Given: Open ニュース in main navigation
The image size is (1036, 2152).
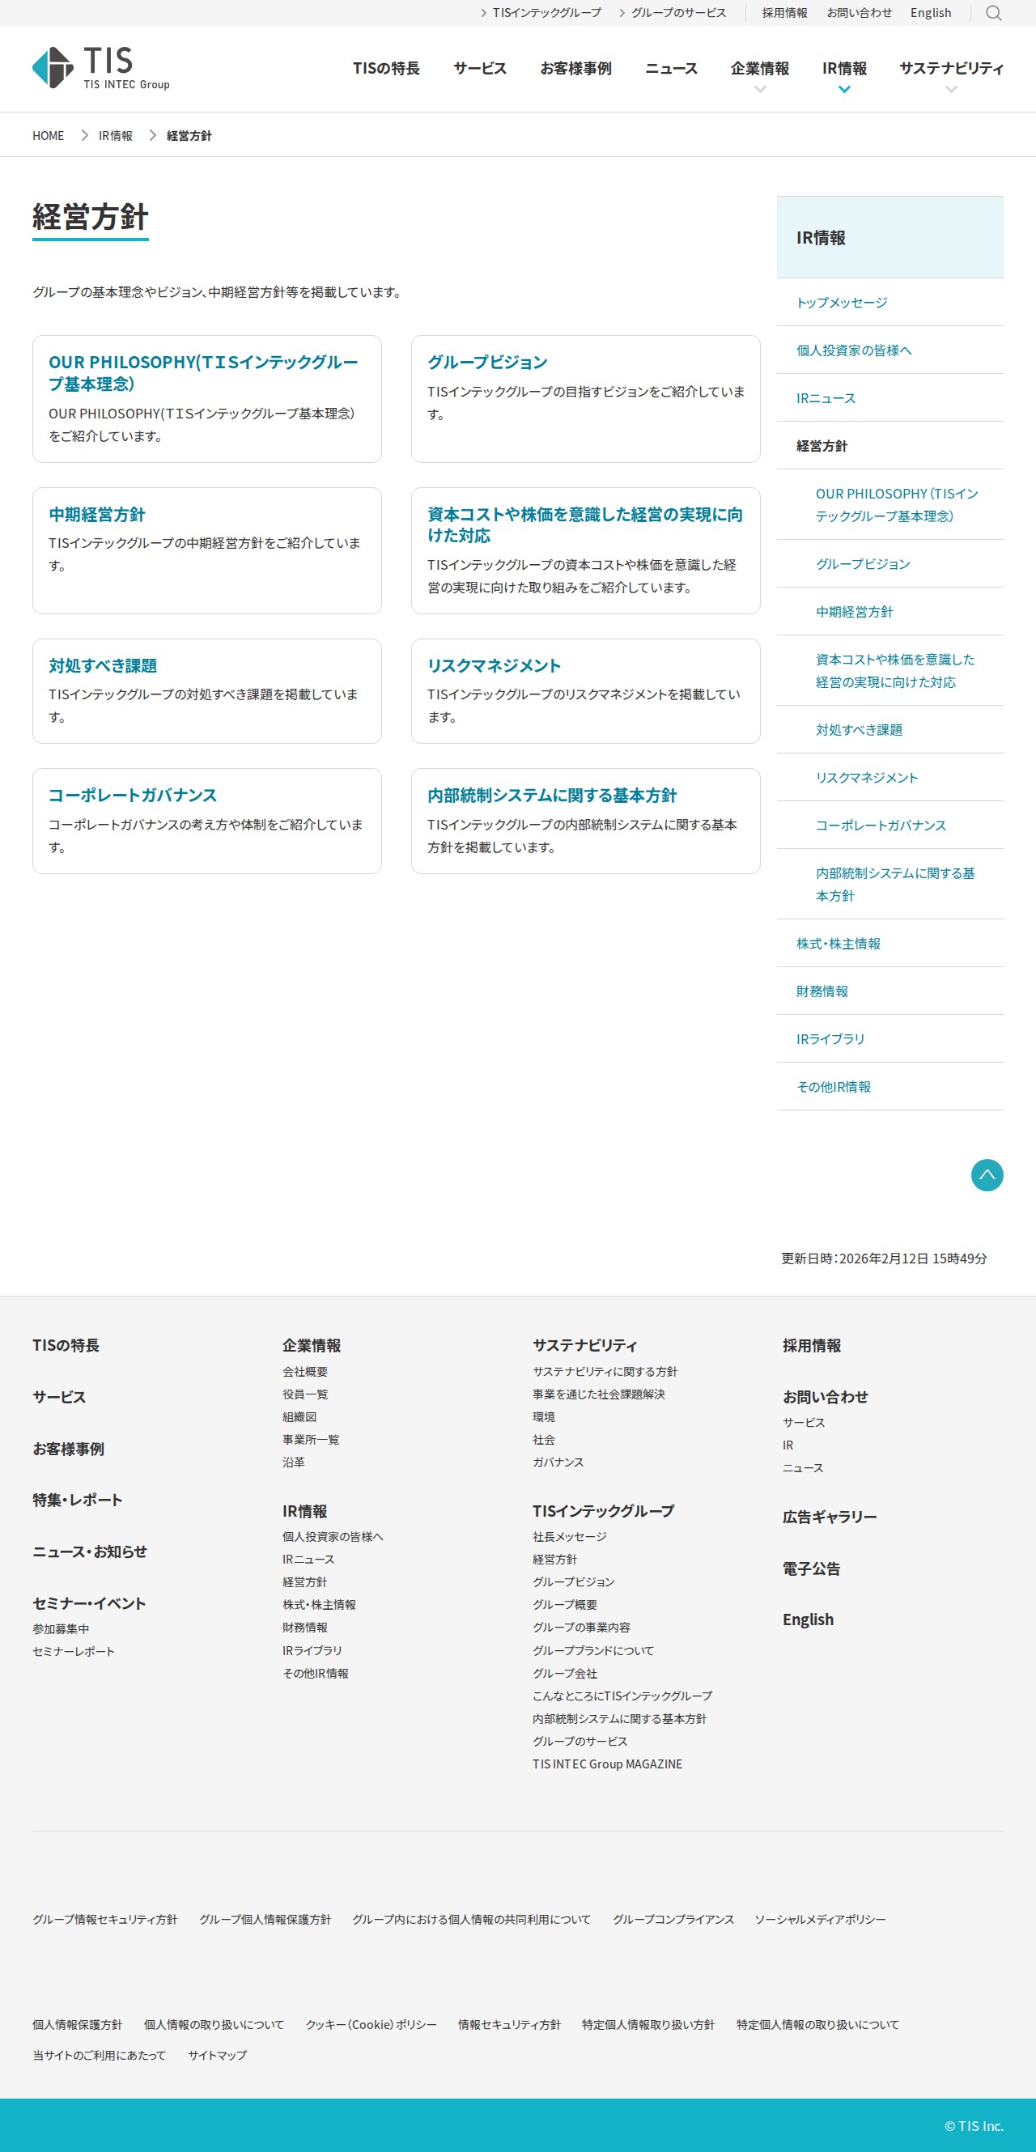Looking at the screenshot, I should [x=671, y=69].
